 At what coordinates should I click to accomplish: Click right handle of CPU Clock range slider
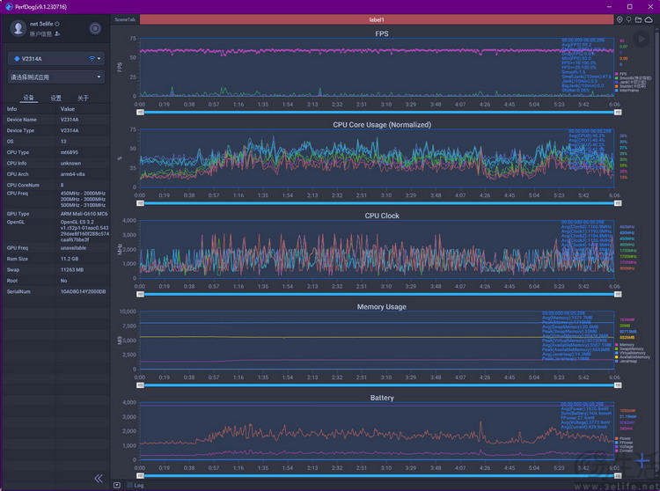pos(618,294)
